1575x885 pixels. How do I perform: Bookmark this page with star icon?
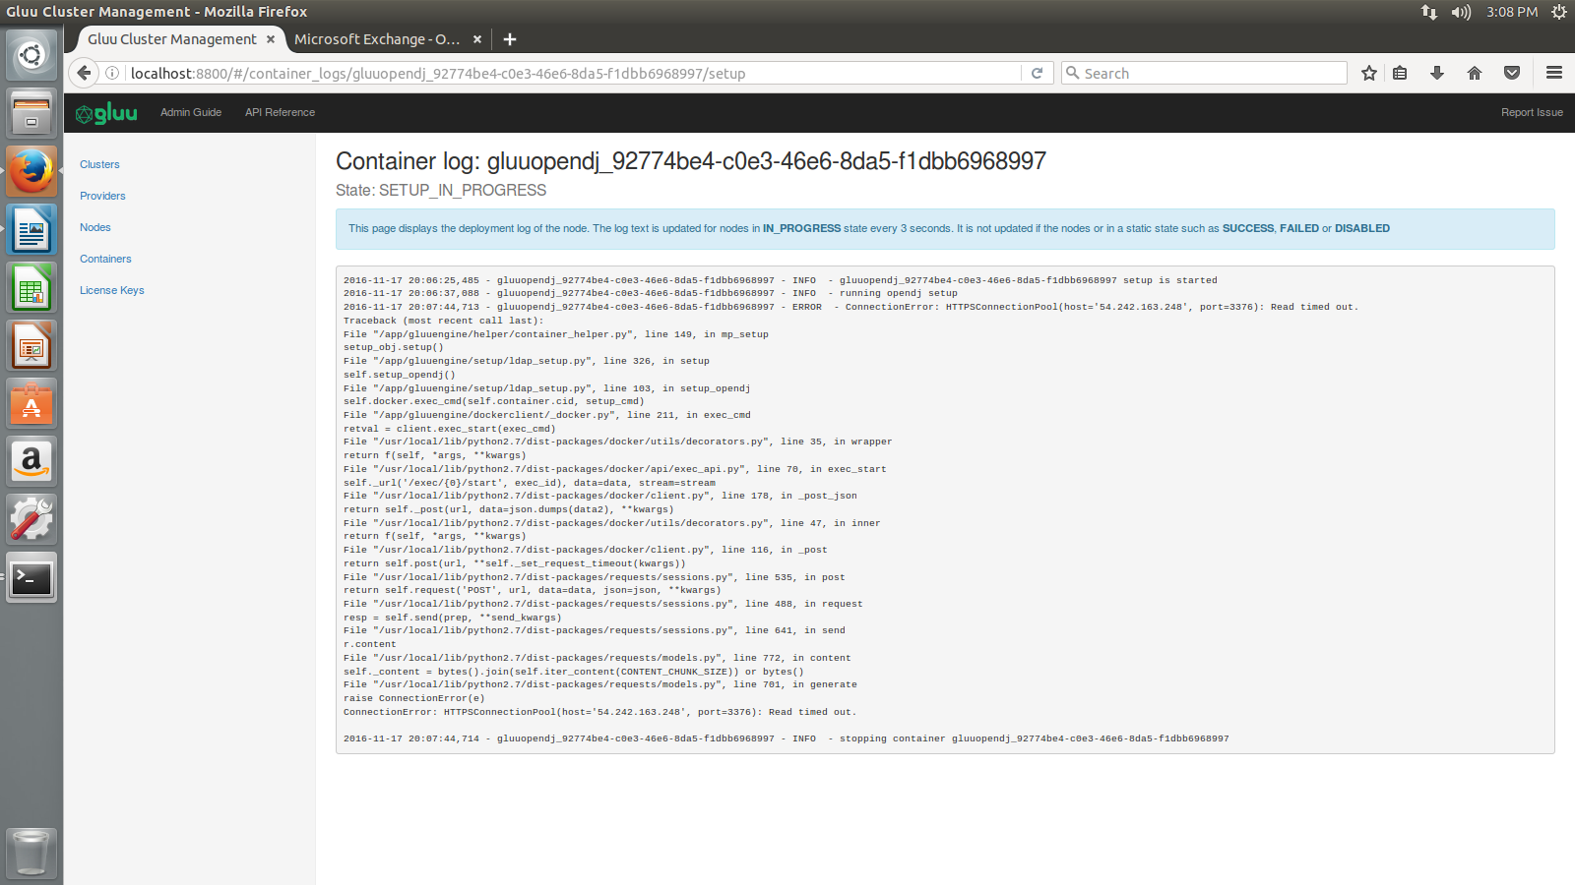point(1368,73)
